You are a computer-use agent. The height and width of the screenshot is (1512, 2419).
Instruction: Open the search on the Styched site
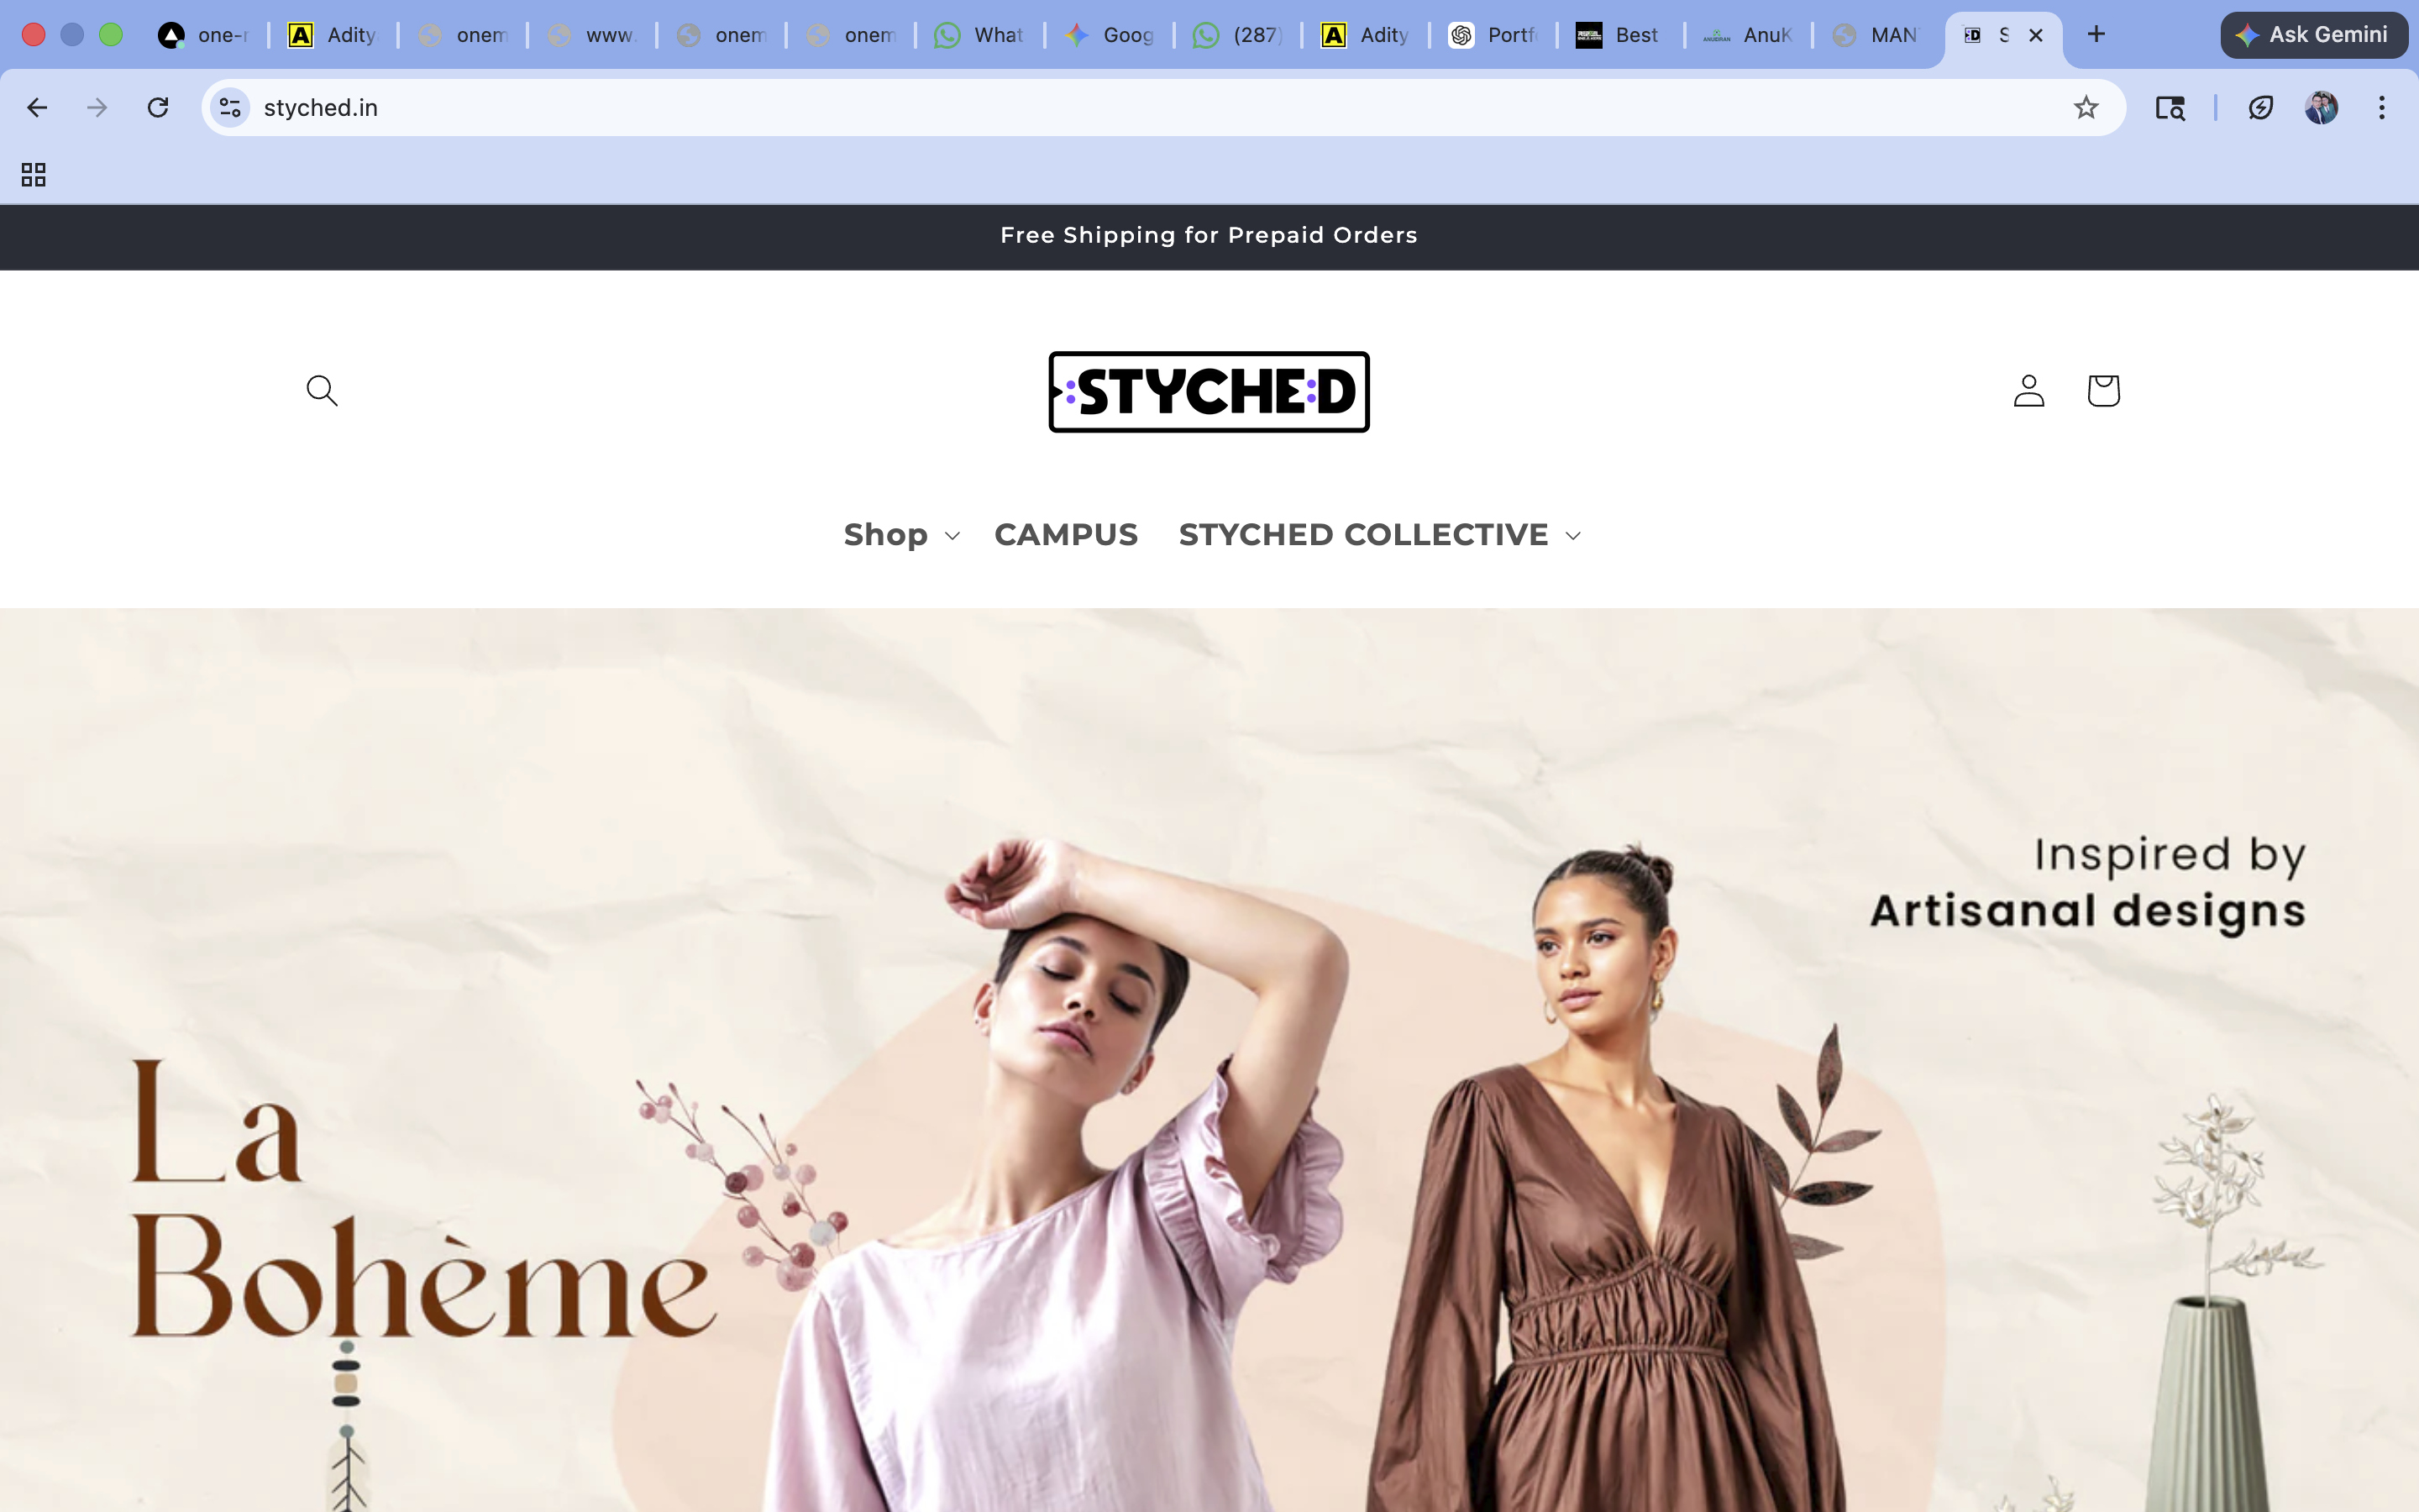tap(322, 391)
